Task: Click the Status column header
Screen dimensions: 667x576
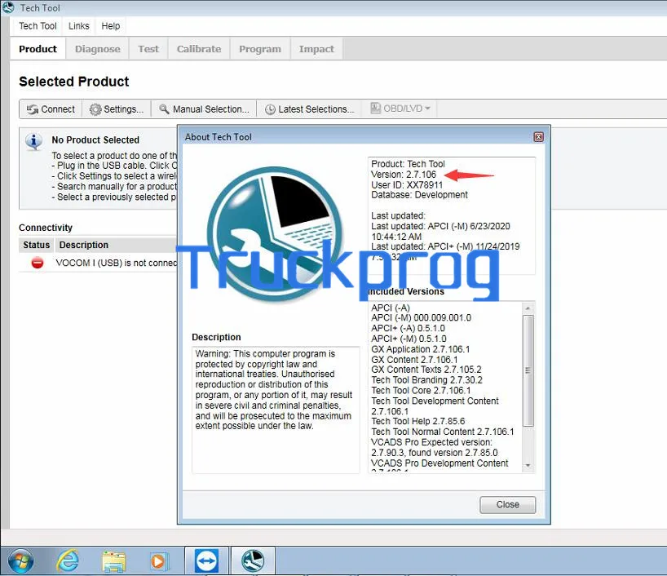Action: 36,245
